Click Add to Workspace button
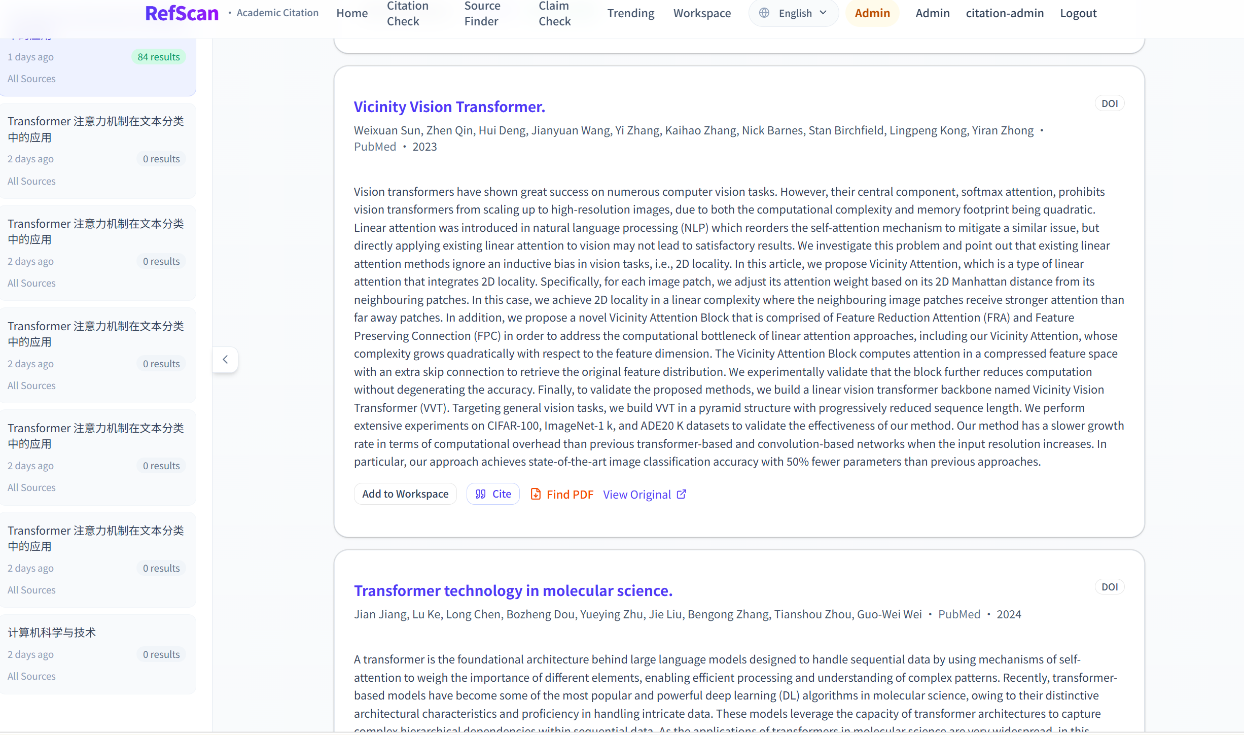The height and width of the screenshot is (735, 1244). pyautogui.click(x=405, y=494)
